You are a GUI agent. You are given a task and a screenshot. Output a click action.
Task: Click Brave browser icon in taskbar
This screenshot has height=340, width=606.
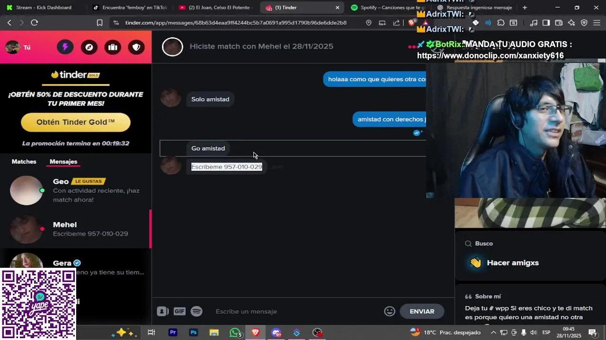tap(255, 332)
